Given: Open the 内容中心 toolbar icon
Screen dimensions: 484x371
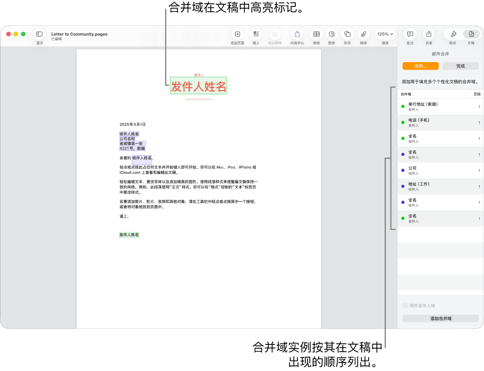Looking at the screenshot, I should pos(297,34).
